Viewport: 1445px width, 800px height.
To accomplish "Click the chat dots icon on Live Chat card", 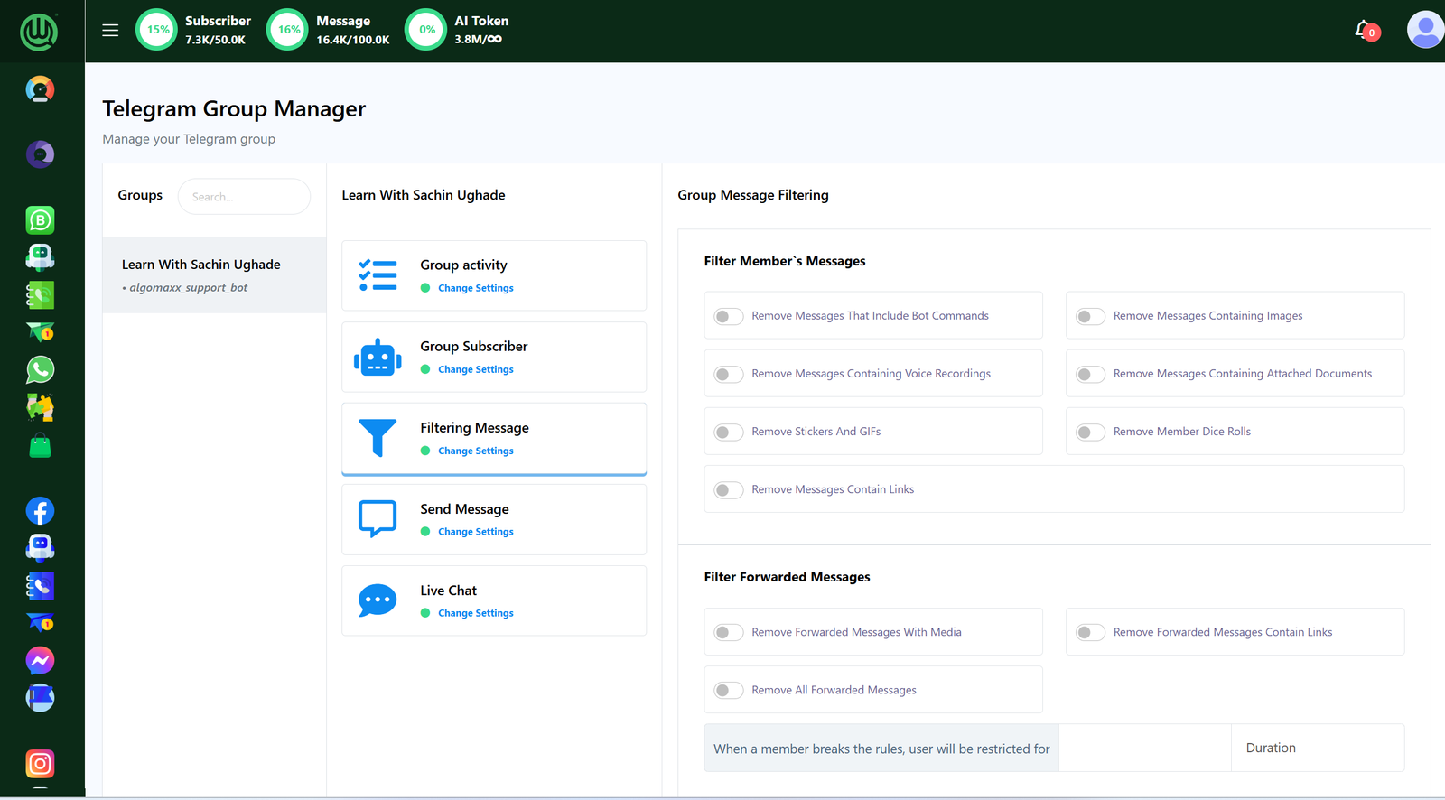I will [378, 600].
